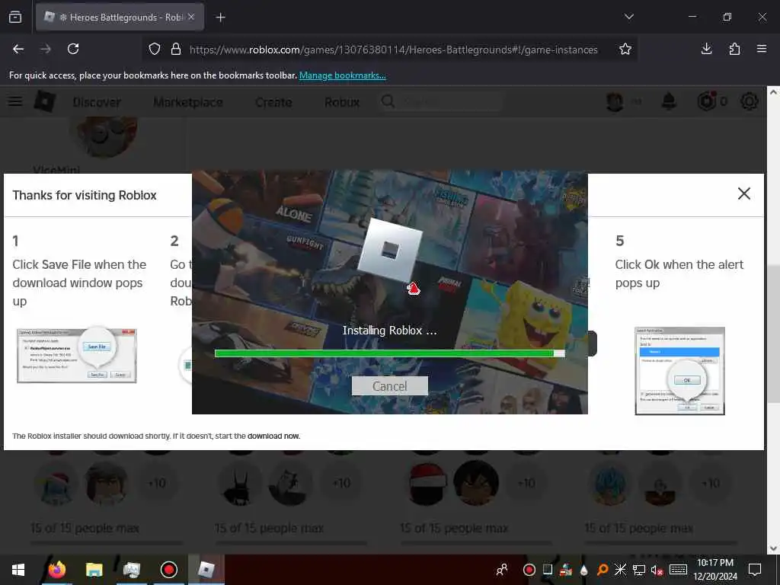Viewport: 780px width, 585px height.
Task: Open the Create menu item
Action: tap(273, 102)
